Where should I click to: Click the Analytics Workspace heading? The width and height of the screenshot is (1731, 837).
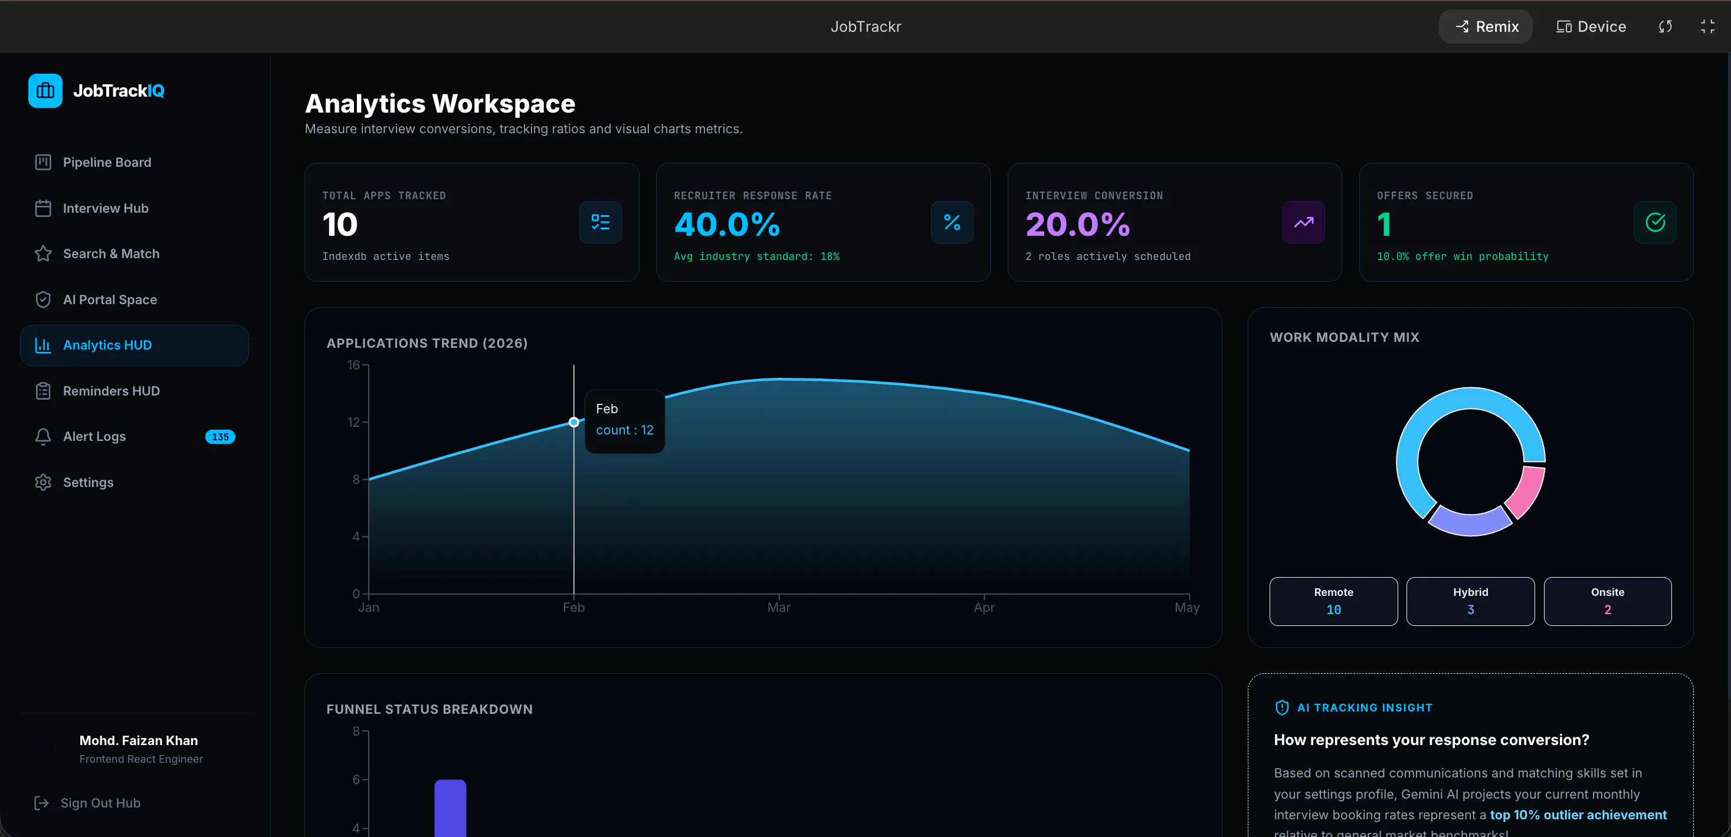(x=440, y=103)
